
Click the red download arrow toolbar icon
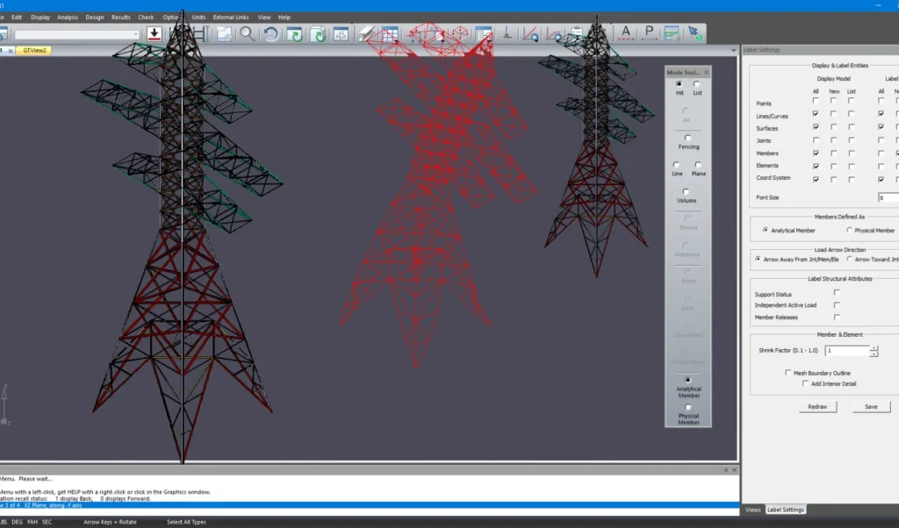(155, 34)
